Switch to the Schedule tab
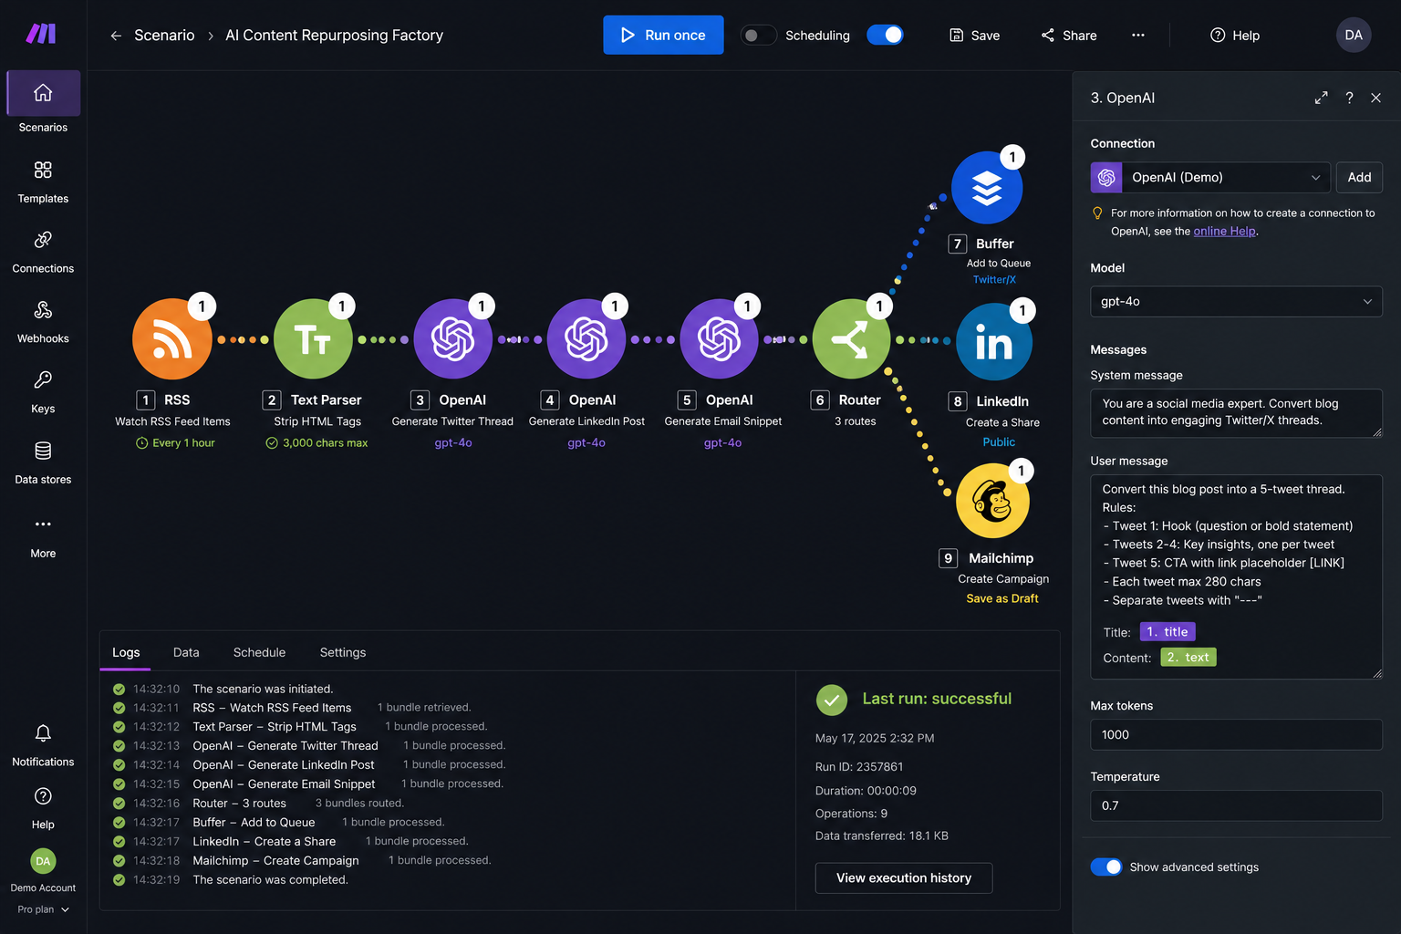The width and height of the screenshot is (1401, 934). tap(259, 652)
